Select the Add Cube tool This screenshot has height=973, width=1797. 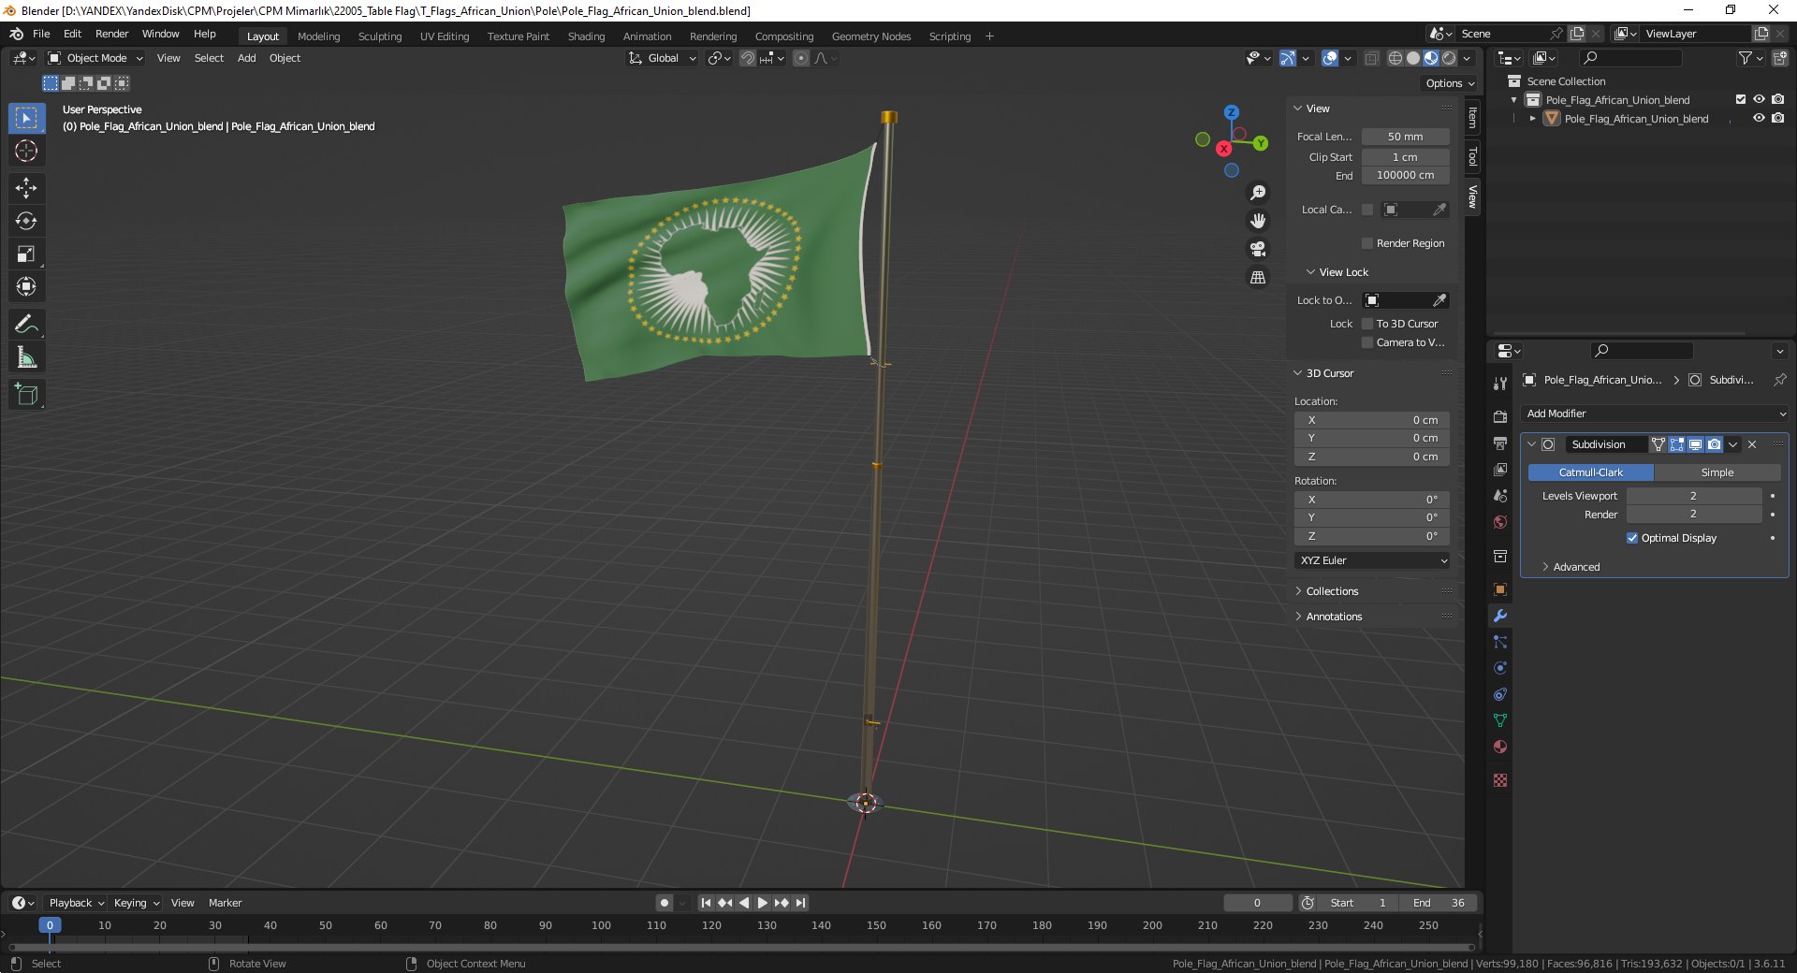(x=26, y=395)
